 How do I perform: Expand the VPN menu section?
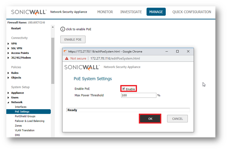pyautogui.click(x=8, y=44)
